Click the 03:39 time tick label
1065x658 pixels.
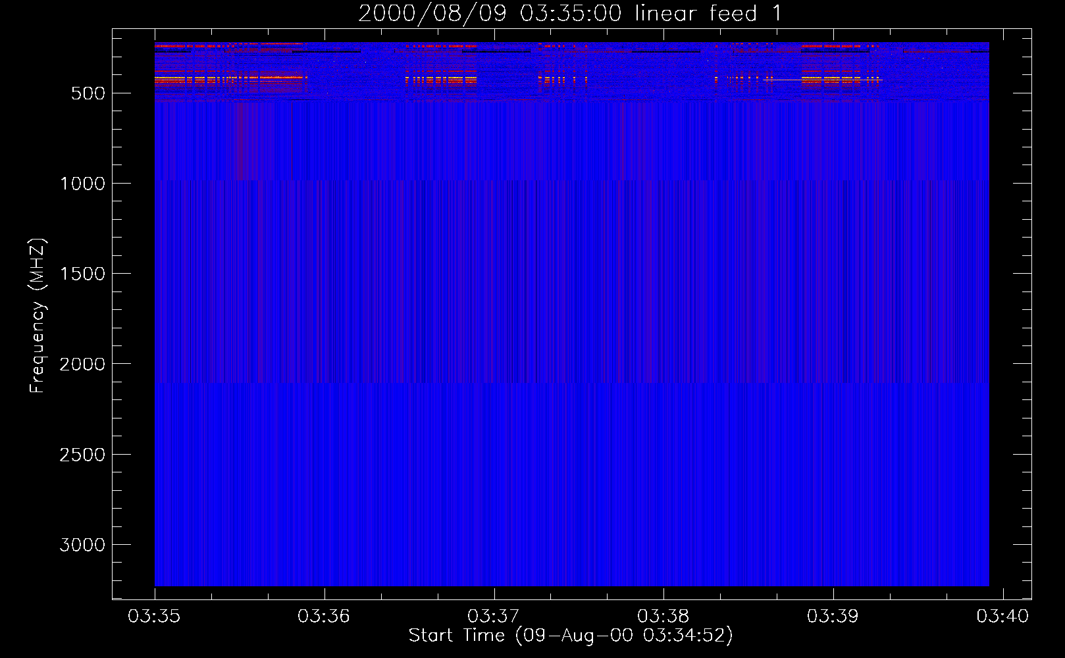(833, 617)
